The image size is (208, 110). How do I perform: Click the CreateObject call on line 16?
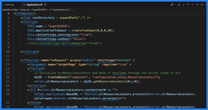click(x=58, y=77)
